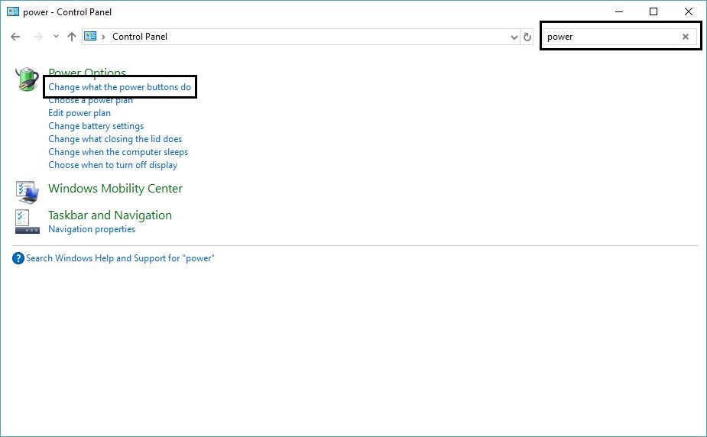Expand the address bar history dropdown
The image size is (707, 437).
click(x=514, y=37)
